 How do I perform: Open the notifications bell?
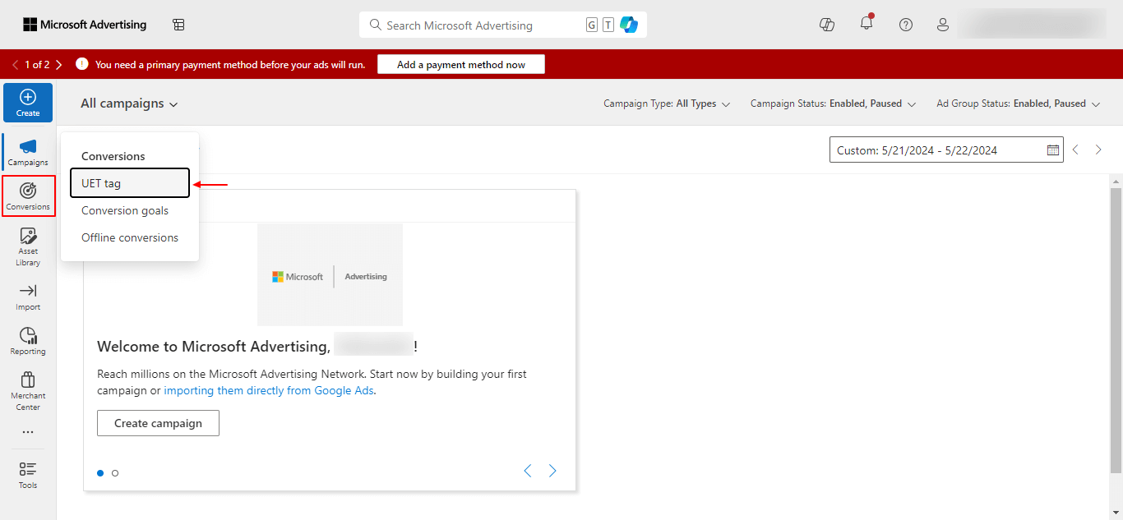[867, 24]
